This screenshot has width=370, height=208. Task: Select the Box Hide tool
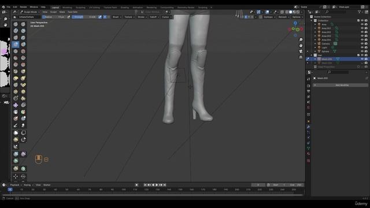pos(23,133)
